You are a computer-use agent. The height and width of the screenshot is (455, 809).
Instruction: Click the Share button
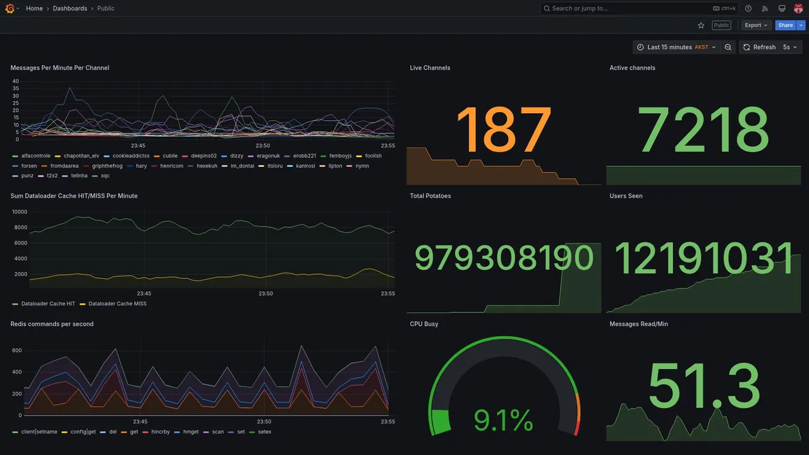coord(786,25)
